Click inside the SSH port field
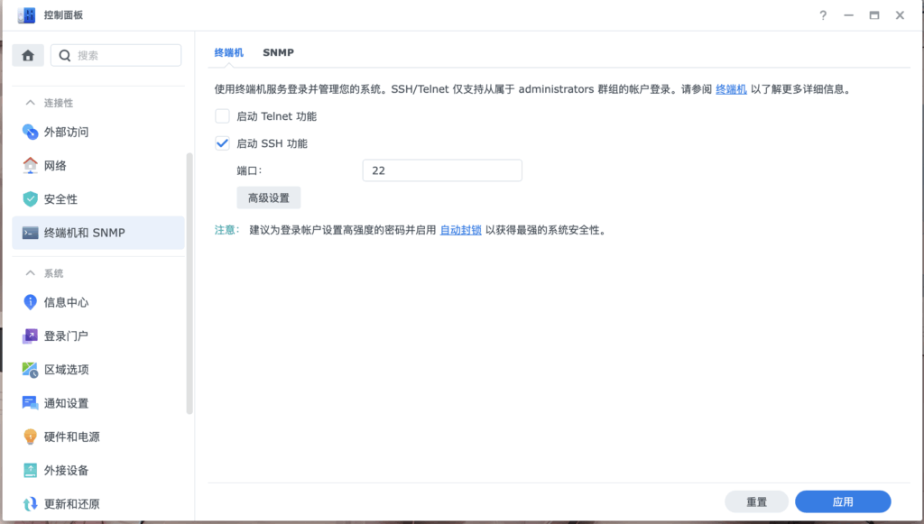The height and width of the screenshot is (524, 924). [441, 170]
